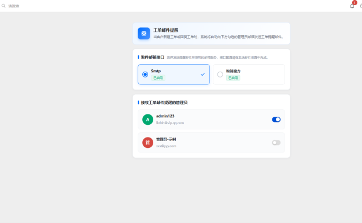Click the green A avatar for admin123
This screenshot has height=223, width=362.
pyautogui.click(x=148, y=120)
